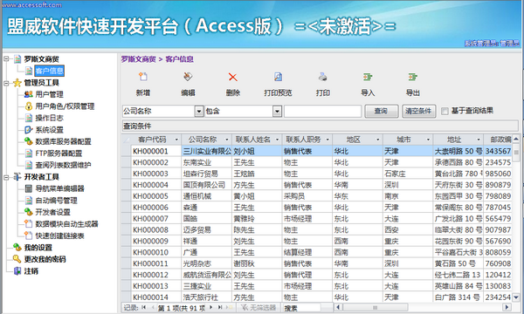Go to first record navigation button
This screenshot has width=524, height=314.
coord(144,307)
